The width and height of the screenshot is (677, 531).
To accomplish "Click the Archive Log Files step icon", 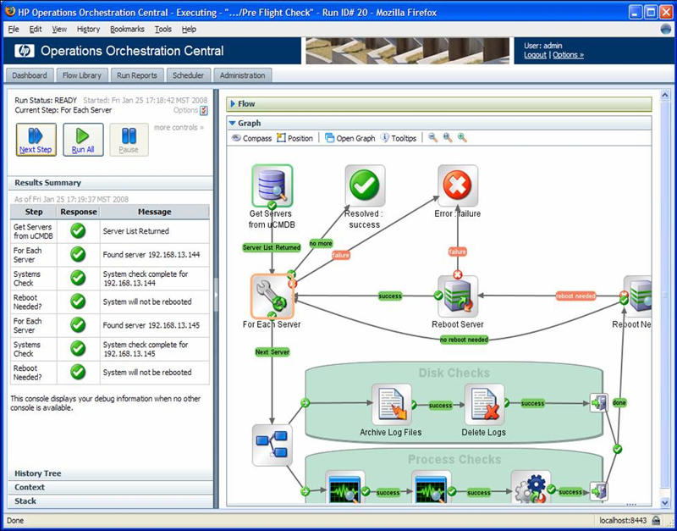I will [392, 405].
